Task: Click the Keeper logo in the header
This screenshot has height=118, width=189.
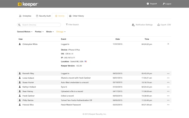Action: [x=28, y=4]
